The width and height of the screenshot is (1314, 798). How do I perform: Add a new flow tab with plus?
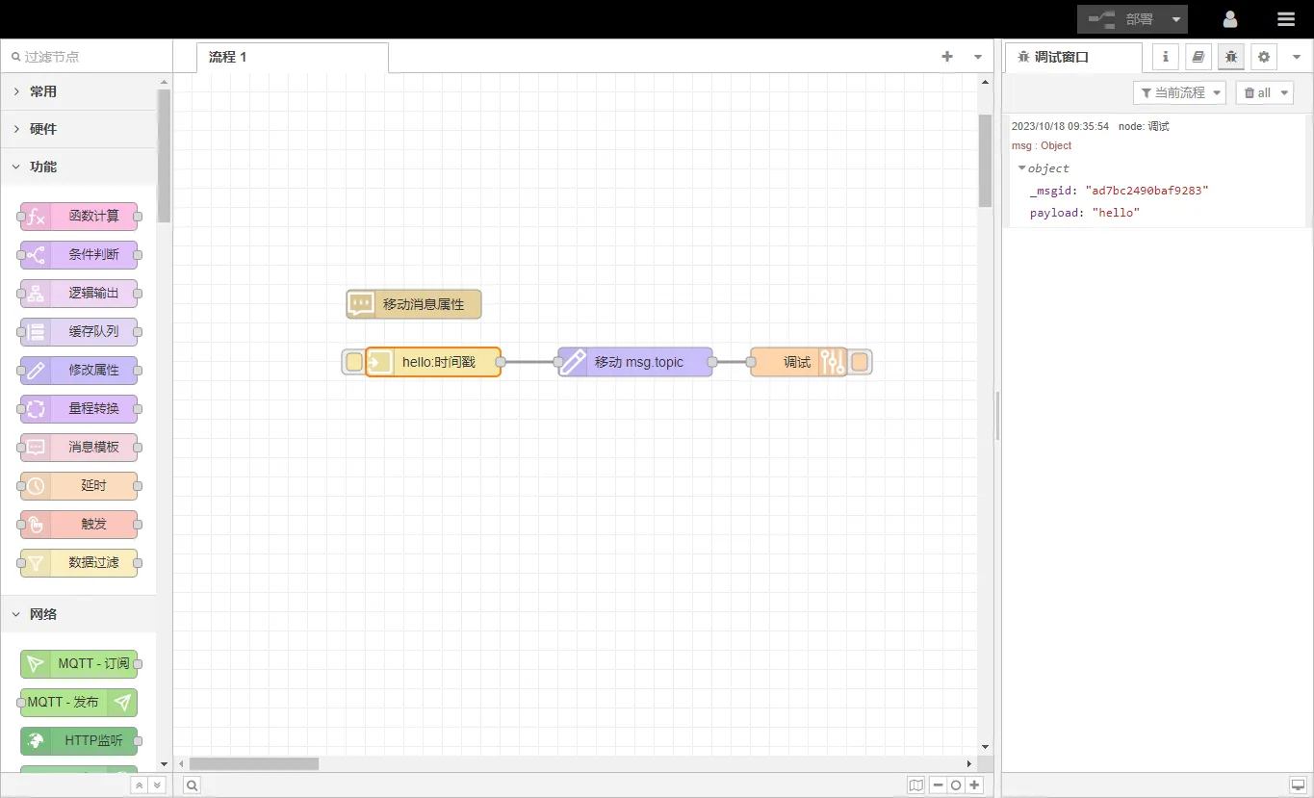pos(947,57)
